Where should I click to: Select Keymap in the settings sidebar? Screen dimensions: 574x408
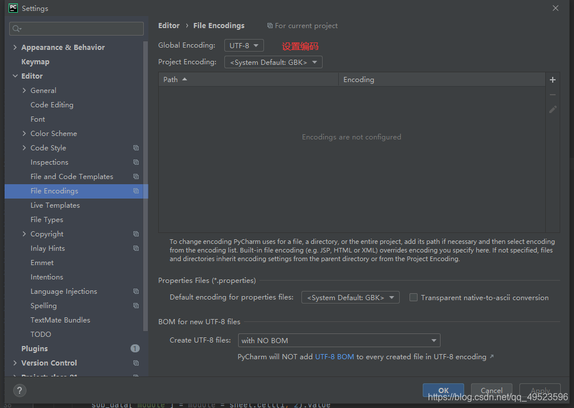(x=35, y=61)
